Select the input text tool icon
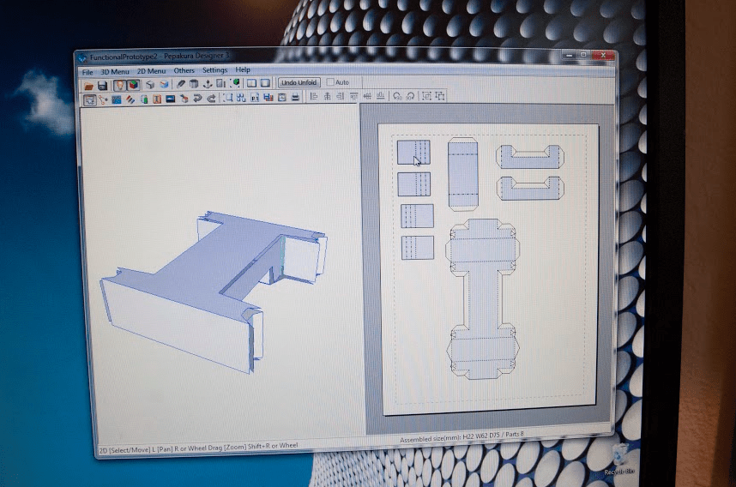Viewport: 736px width, 487px height. pyautogui.click(x=157, y=99)
